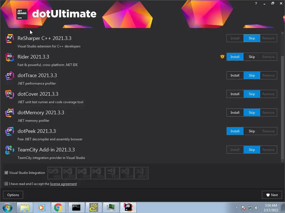The image size is (285, 213).
Task: Toggle the Visual Studio Integration checkbox
Action: pyautogui.click(x=6, y=173)
